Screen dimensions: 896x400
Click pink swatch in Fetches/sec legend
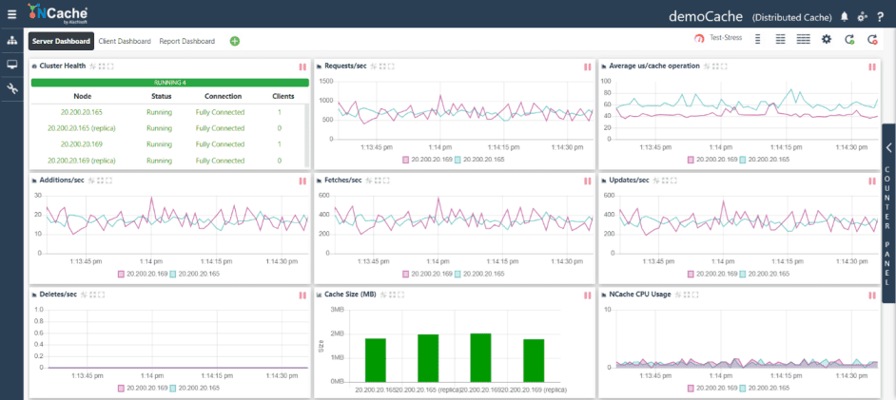406,274
